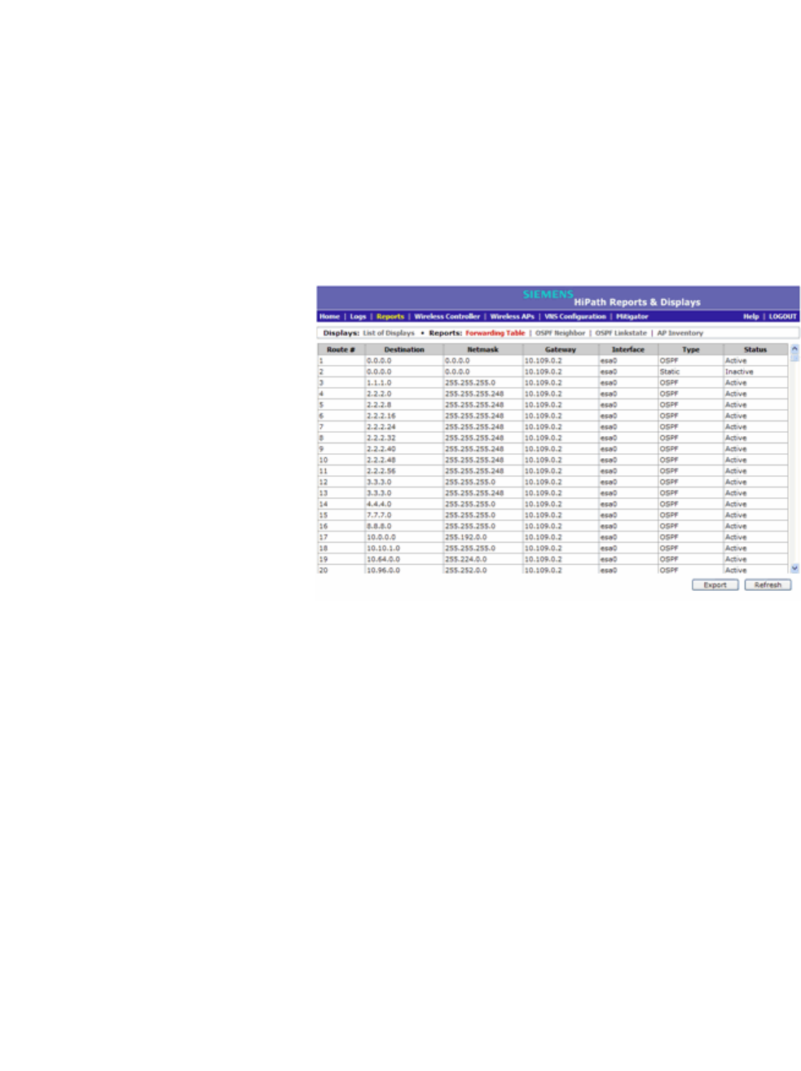Click the Route # column header
Viewport: 801px width, 1071px height.
pos(341,350)
